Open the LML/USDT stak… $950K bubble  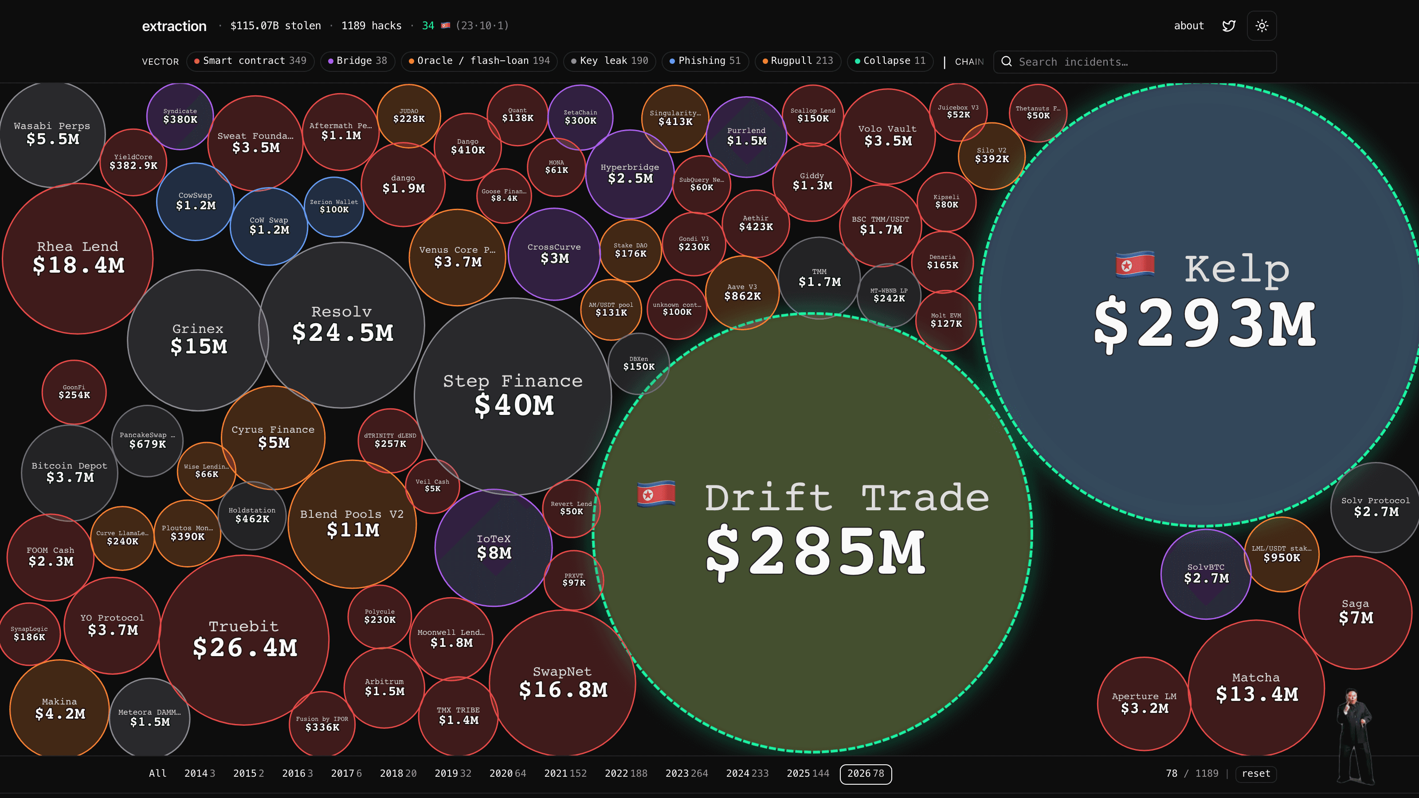[x=1281, y=554]
